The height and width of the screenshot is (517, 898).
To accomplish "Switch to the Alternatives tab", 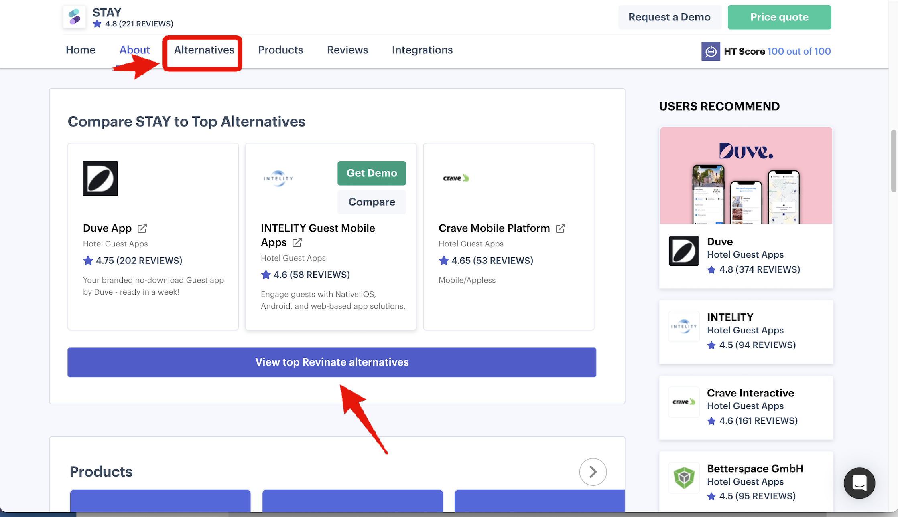I will (x=204, y=50).
